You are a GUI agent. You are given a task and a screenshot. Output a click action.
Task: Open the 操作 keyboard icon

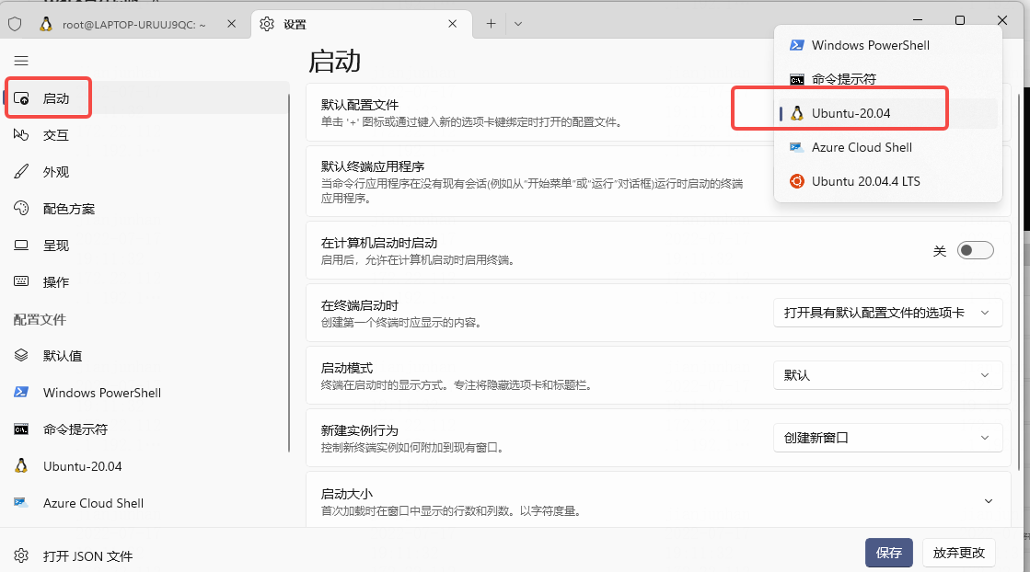click(21, 282)
